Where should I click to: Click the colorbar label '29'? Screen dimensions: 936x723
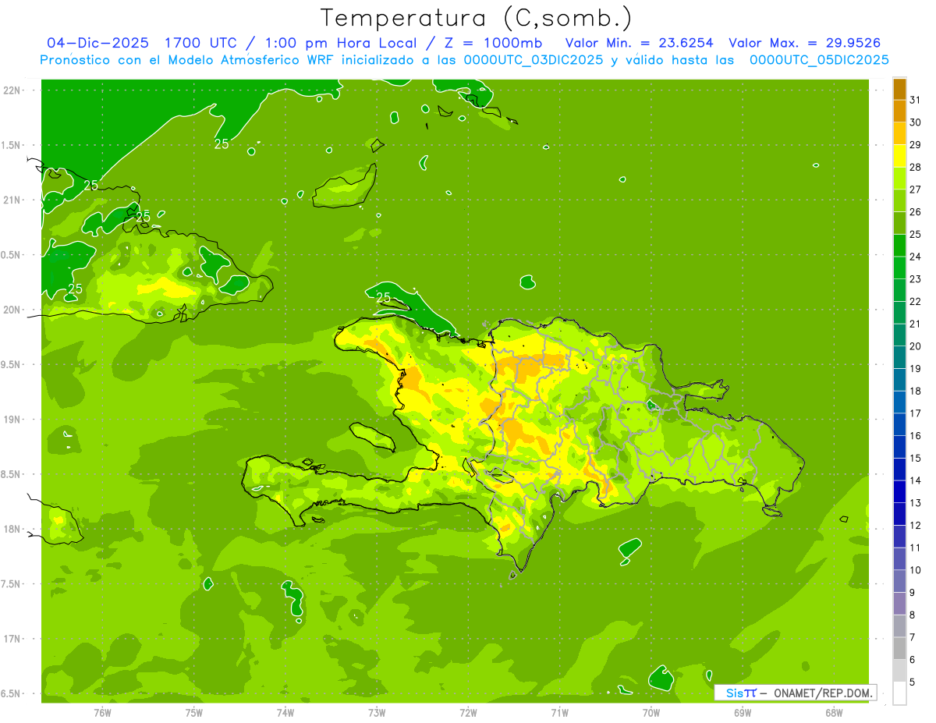click(x=916, y=144)
